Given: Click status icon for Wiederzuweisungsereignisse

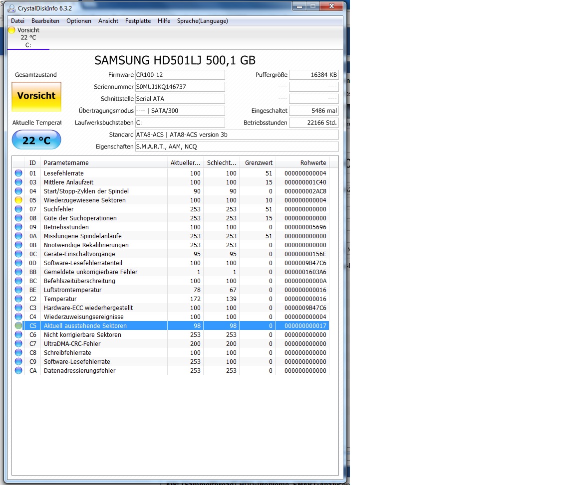Looking at the screenshot, I should [x=18, y=317].
